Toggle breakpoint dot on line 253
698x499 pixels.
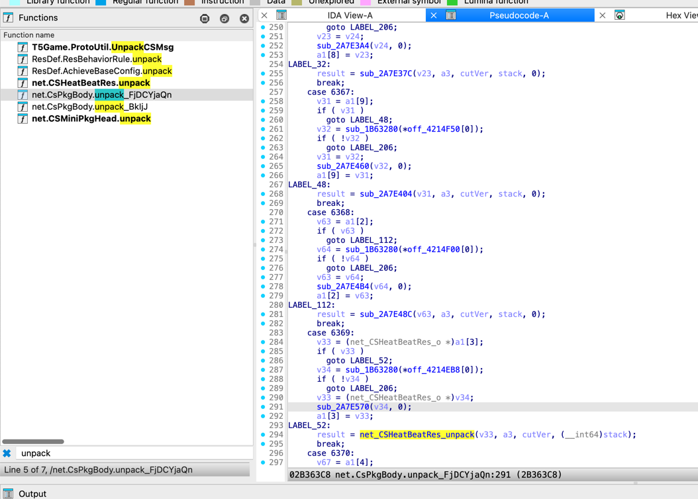263,55
